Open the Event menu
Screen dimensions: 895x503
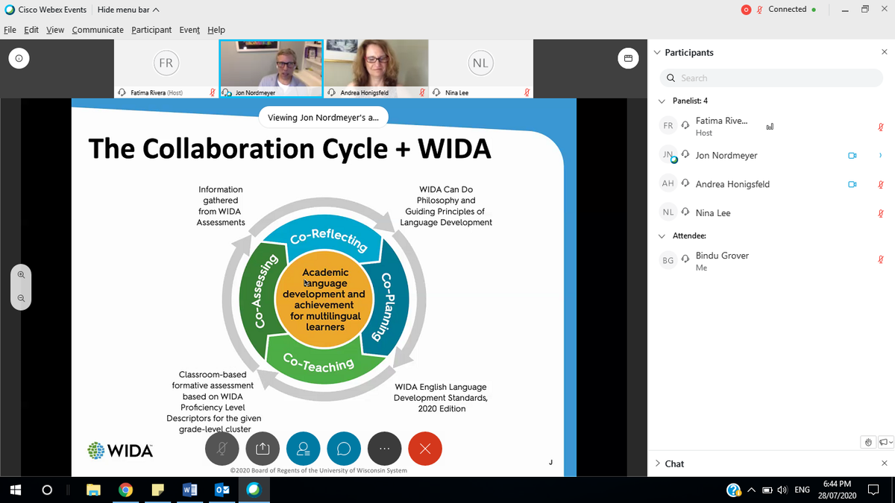(x=189, y=30)
